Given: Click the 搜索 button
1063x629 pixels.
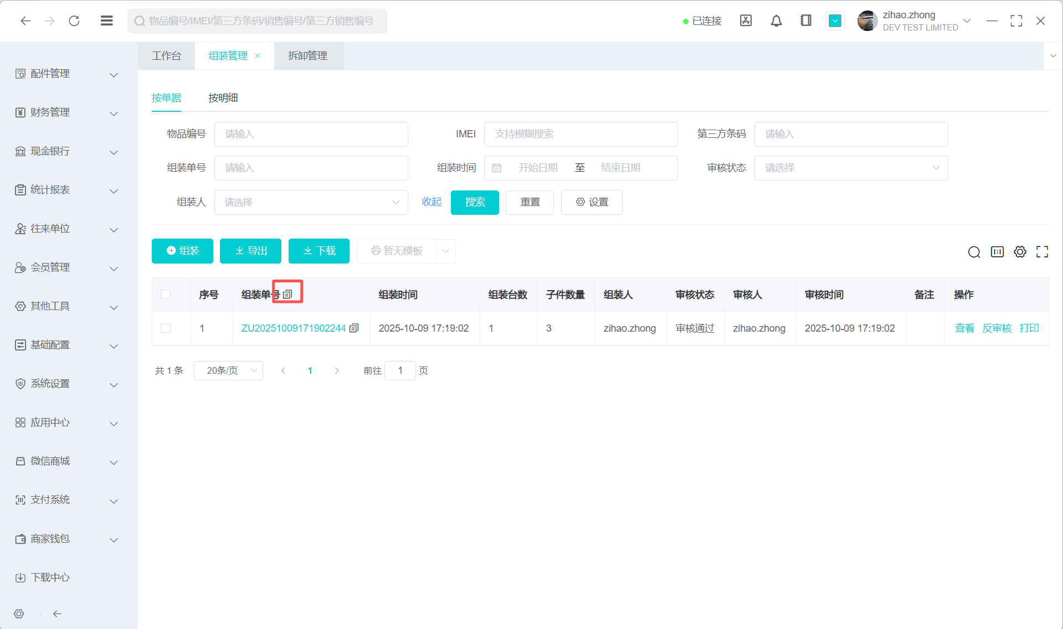Looking at the screenshot, I should (475, 202).
